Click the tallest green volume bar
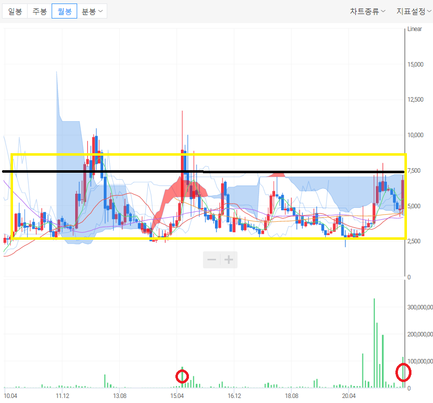Viewport: 433px width, 403px height. click(374, 343)
